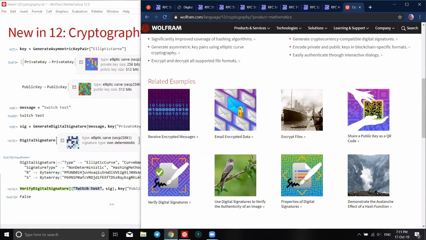Open the Products & Services dropdown

coord(252,28)
